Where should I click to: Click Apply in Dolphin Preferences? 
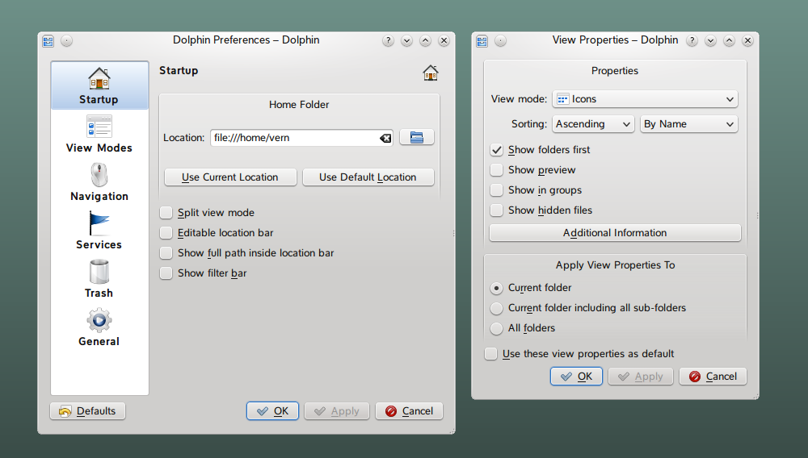pos(336,410)
